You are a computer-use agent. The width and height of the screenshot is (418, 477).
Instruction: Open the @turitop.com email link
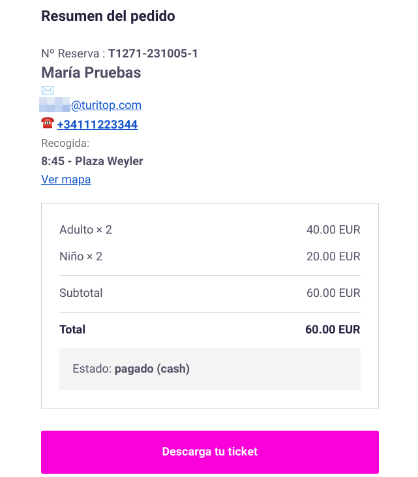[x=91, y=105]
